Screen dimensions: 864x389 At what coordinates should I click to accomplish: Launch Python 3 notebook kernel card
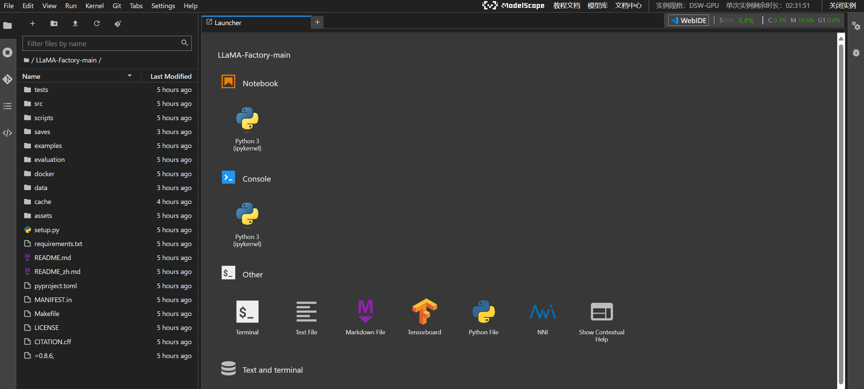(x=247, y=129)
